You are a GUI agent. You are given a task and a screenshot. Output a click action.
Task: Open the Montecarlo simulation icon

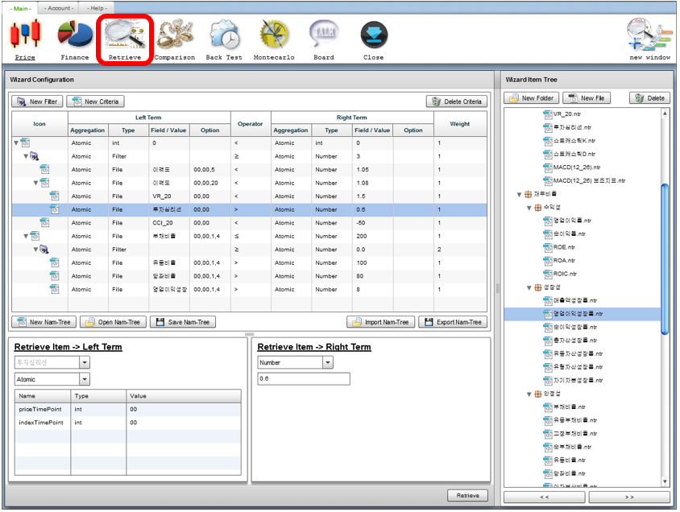click(x=274, y=35)
